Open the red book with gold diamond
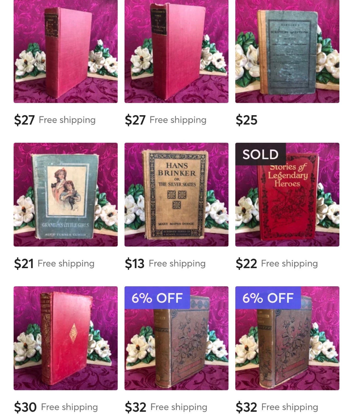 pyautogui.click(x=66, y=338)
